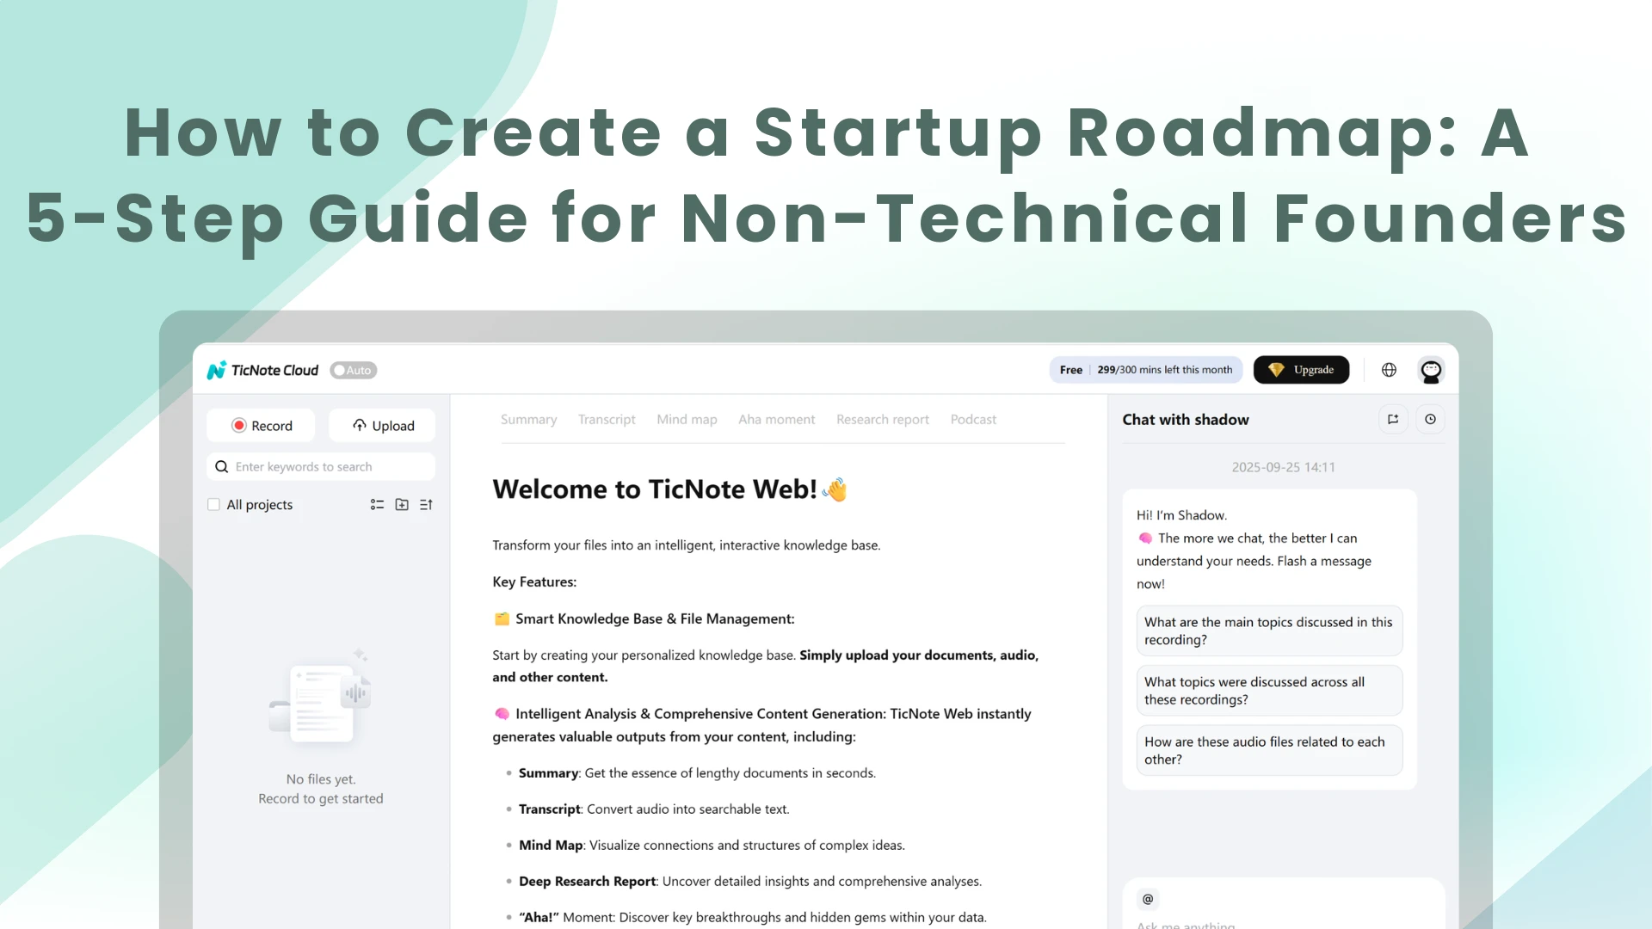Switch to list view icon in projects
1652x929 pixels.
point(377,505)
